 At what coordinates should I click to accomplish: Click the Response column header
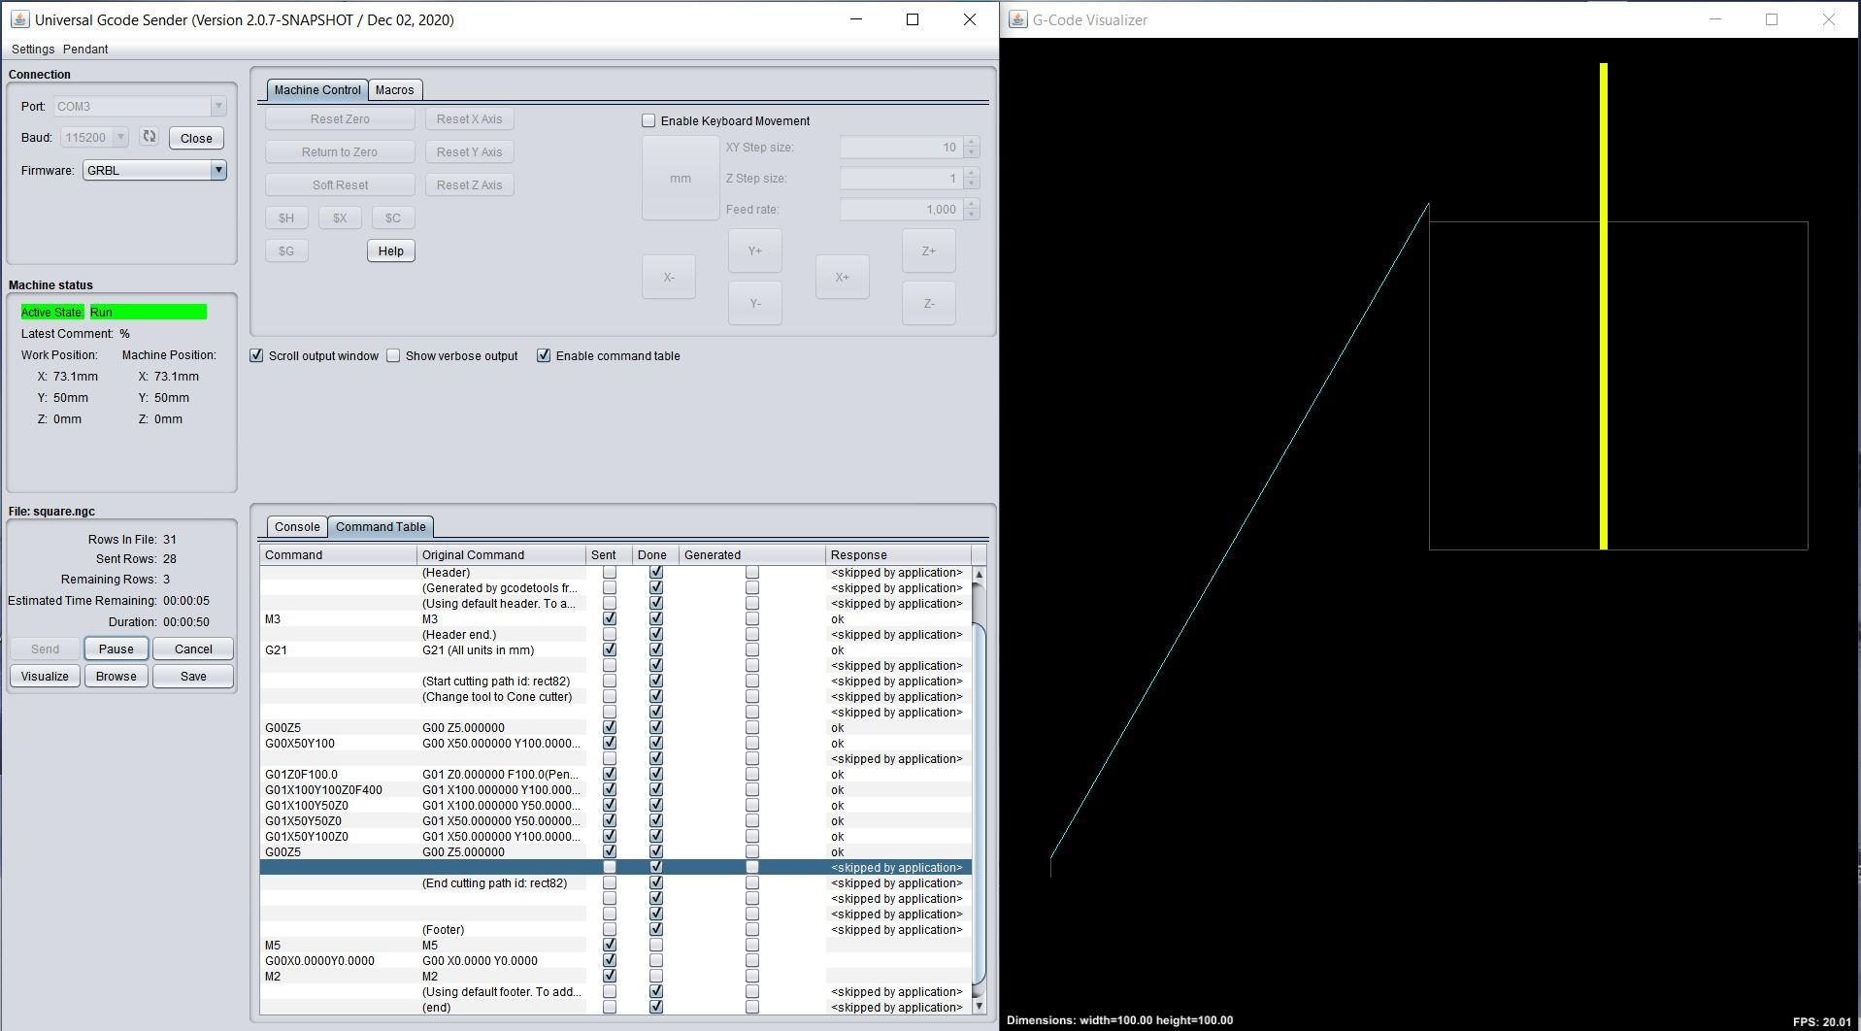point(899,554)
